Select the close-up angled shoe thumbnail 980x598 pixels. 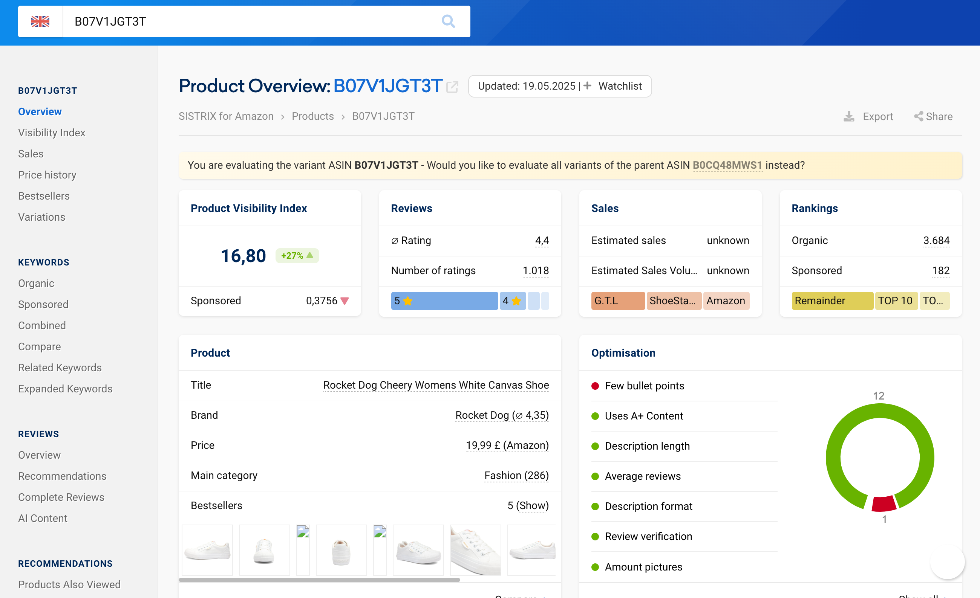pyautogui.click(x=476, y=550)
